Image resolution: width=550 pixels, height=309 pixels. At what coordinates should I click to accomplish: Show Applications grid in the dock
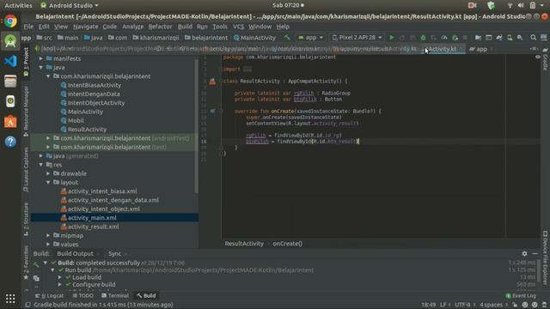[10, 299]
